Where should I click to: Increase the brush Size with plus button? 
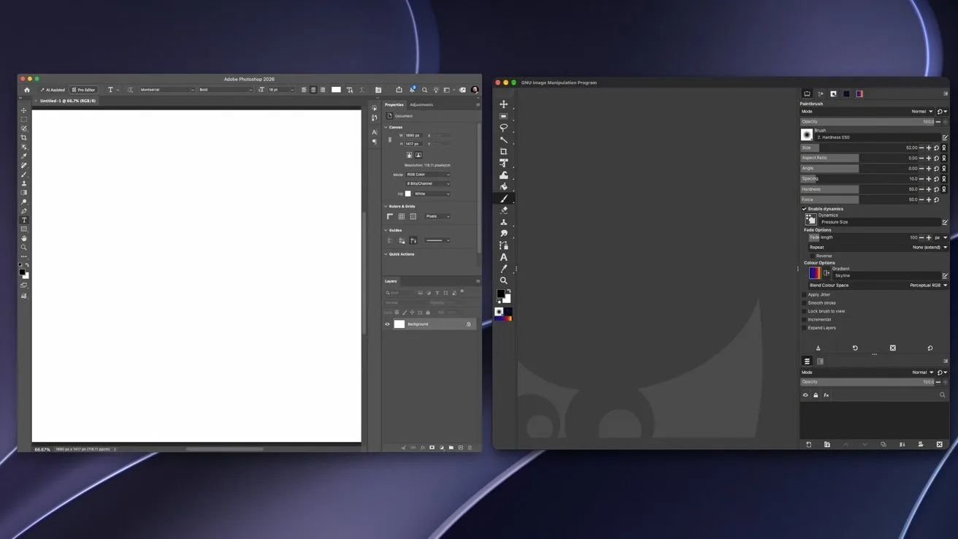coord(929,148)
